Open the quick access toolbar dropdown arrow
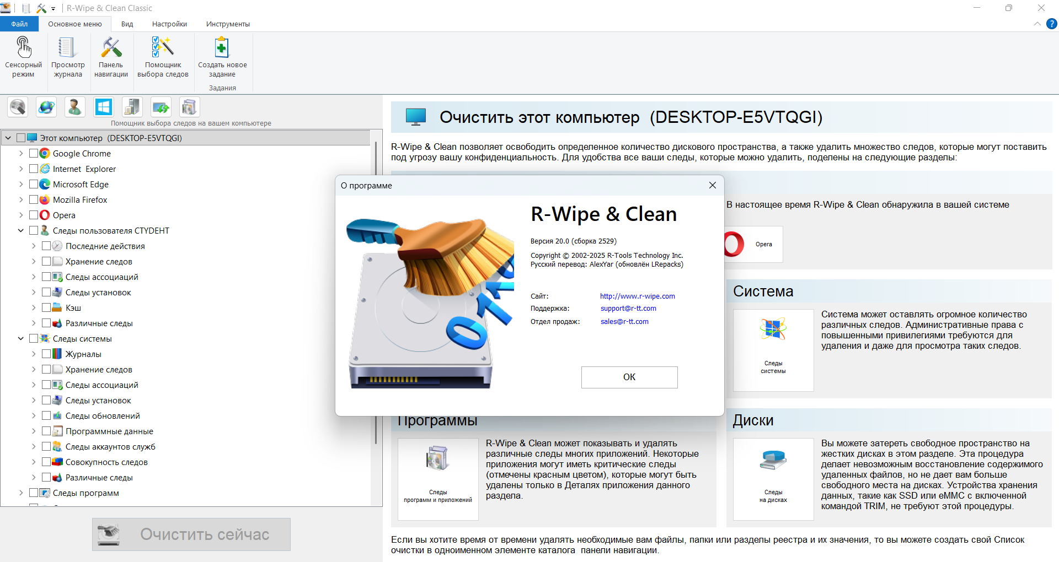This screenshot has height=562, width=1059. [x=54, y=8]
